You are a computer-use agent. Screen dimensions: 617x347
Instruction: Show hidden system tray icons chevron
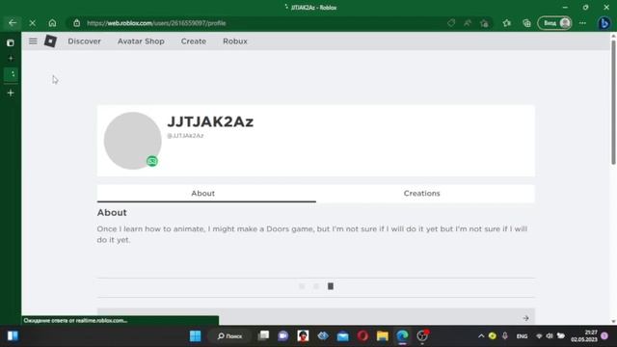point(481,336)
